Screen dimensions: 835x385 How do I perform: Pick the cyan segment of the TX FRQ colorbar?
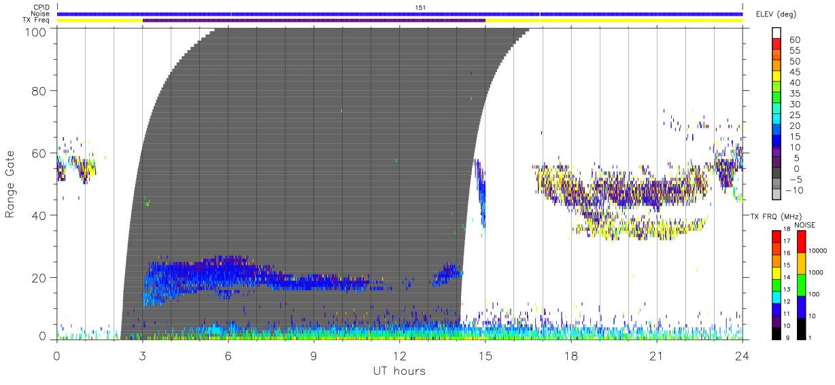pos(776,297)
